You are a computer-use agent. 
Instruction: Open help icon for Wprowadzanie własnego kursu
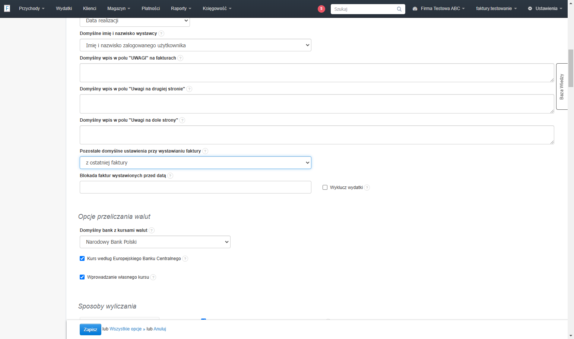[153, 277]
